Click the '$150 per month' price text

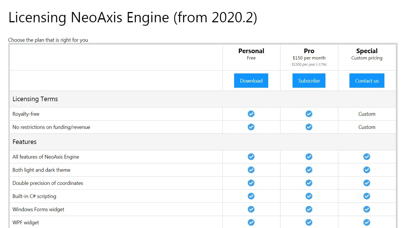(x=309, y=58)
